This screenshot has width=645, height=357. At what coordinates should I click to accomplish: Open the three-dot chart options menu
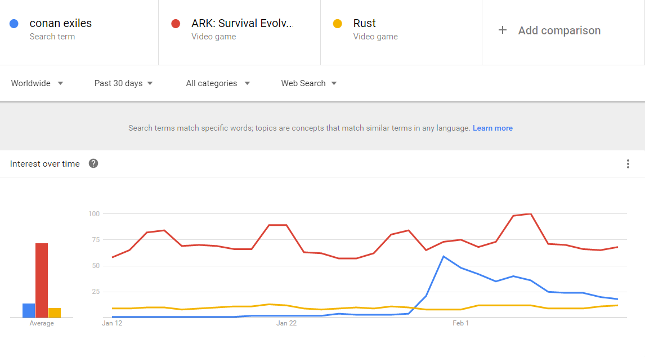point(628,164)
